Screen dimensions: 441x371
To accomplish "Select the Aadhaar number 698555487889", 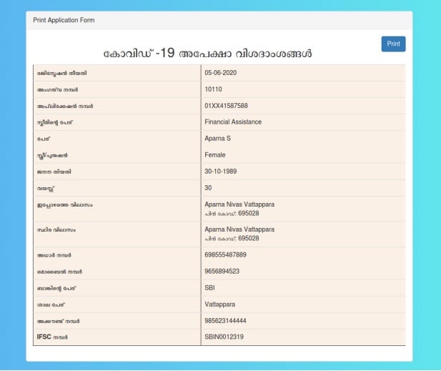I will pos(226,254).
